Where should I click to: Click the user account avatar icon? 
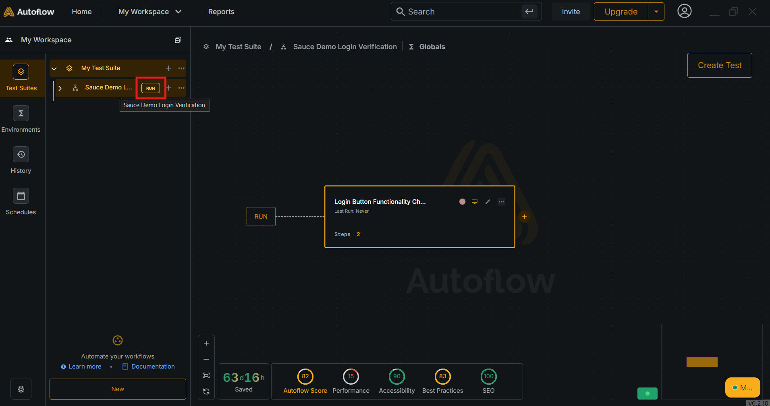tap(684, 11)
